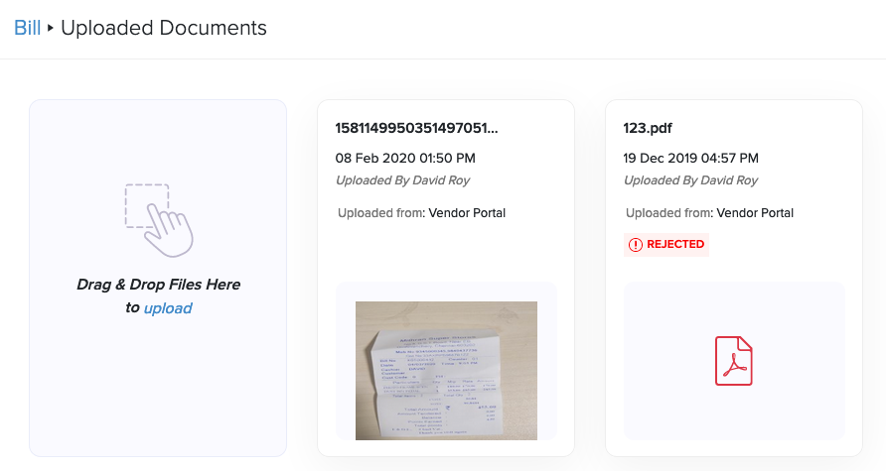Go back to Bill via breadcrumb
The image size is (886, 471).
27,28
